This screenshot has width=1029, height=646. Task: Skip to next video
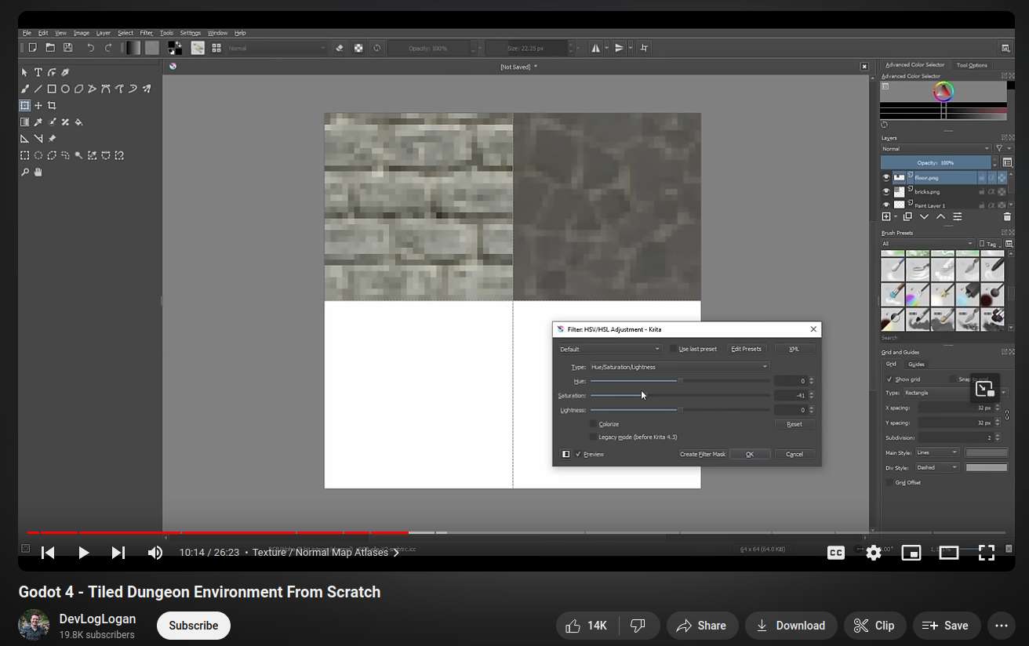click(x=118, y=553)
